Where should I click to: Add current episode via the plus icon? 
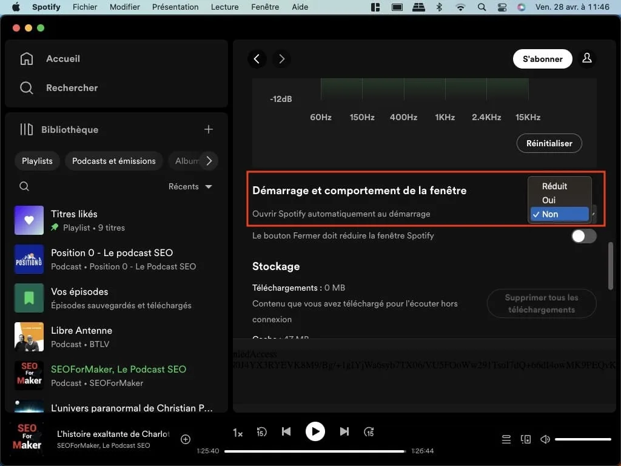point(186,439)
